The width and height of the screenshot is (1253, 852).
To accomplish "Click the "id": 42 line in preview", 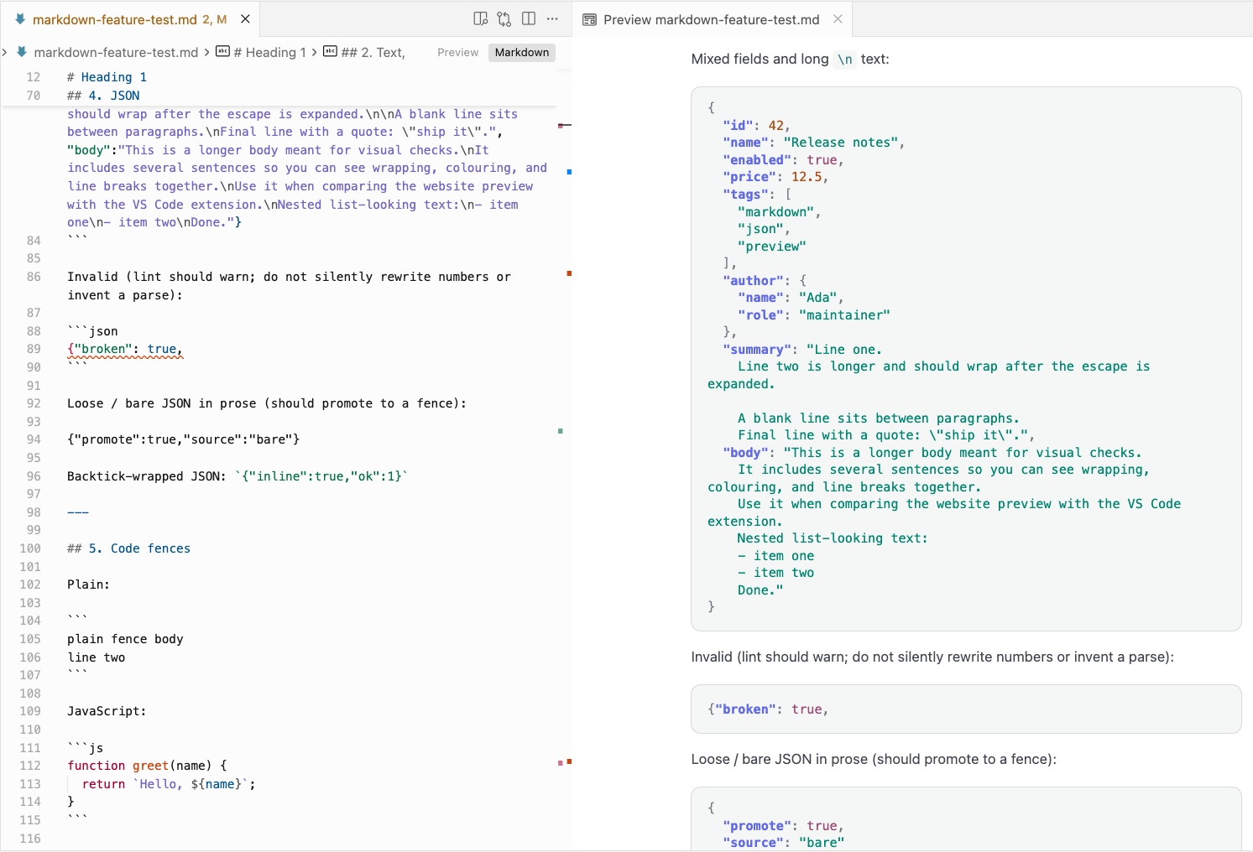I will click(756, 125).
